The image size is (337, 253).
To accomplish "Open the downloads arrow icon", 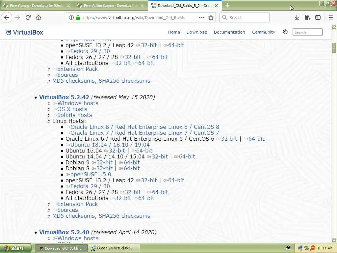I will pyautogui.click(x=297, y=17).
